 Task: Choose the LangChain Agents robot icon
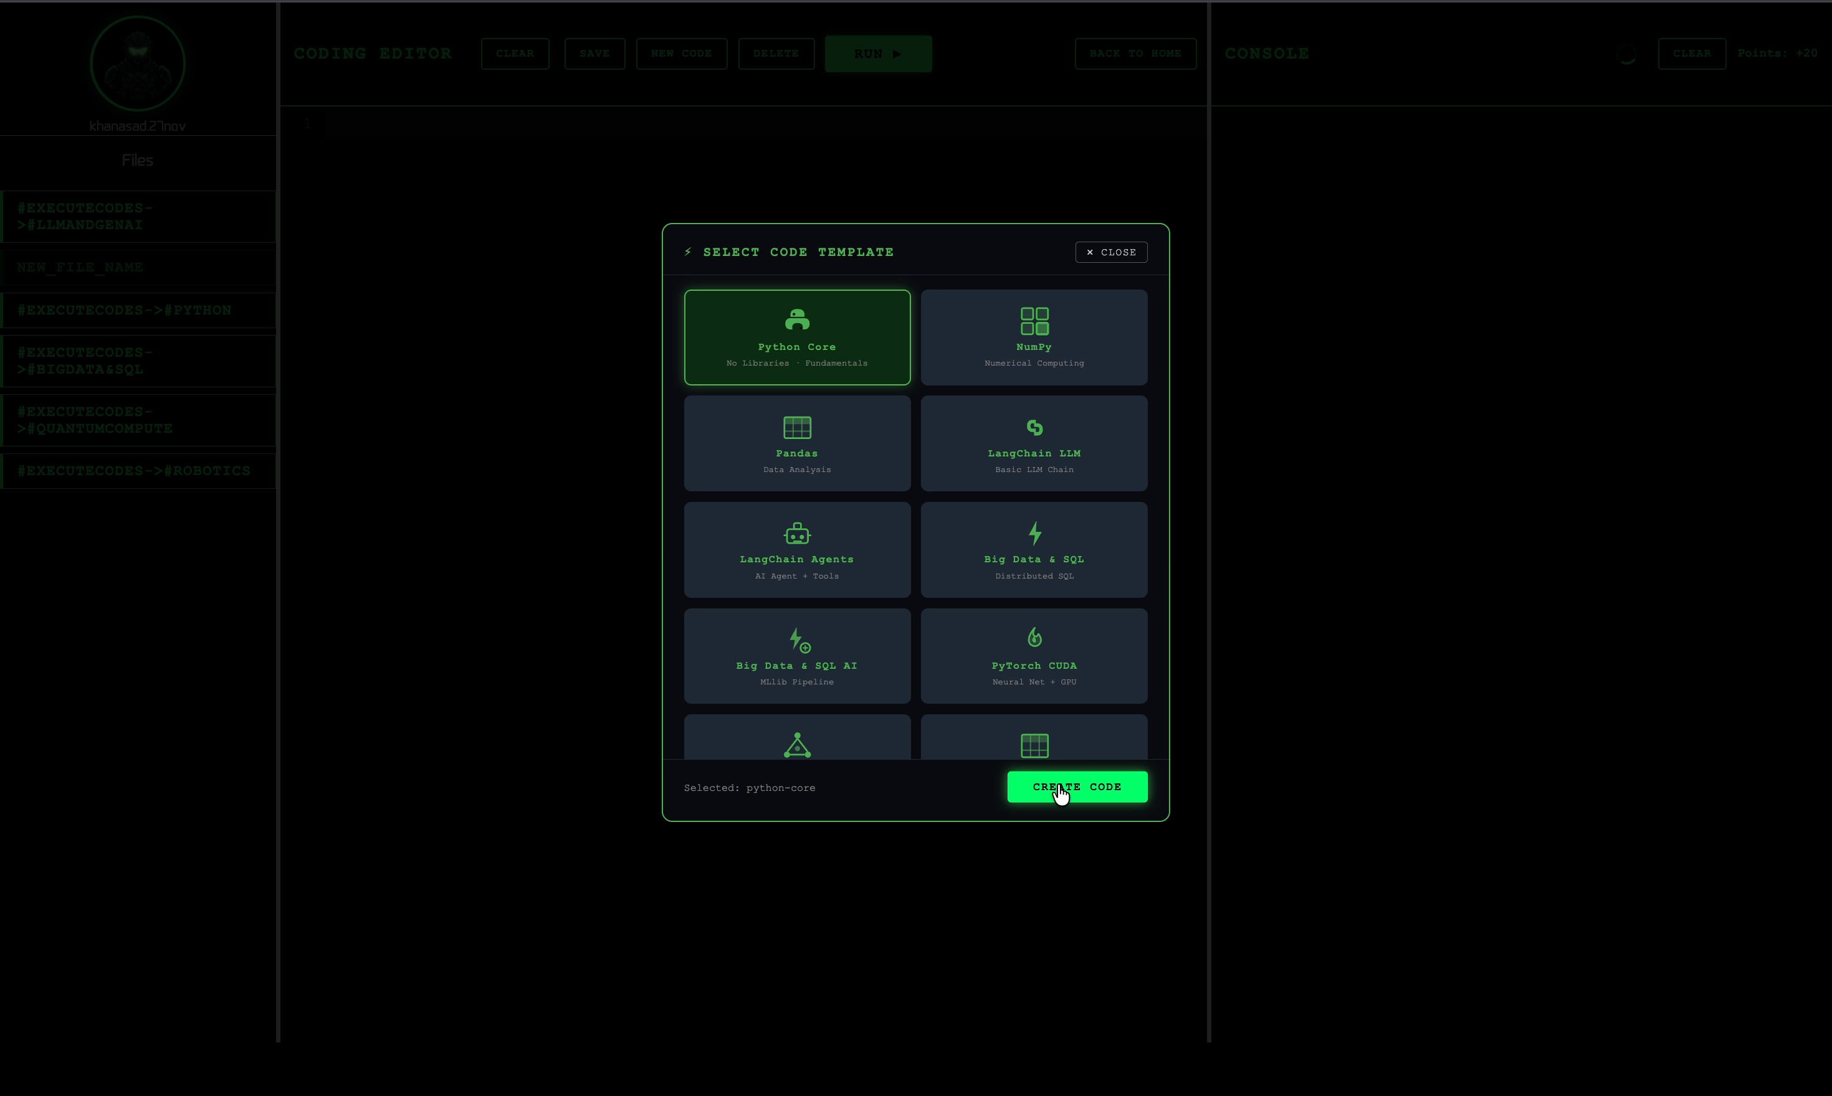coord(796,533)
